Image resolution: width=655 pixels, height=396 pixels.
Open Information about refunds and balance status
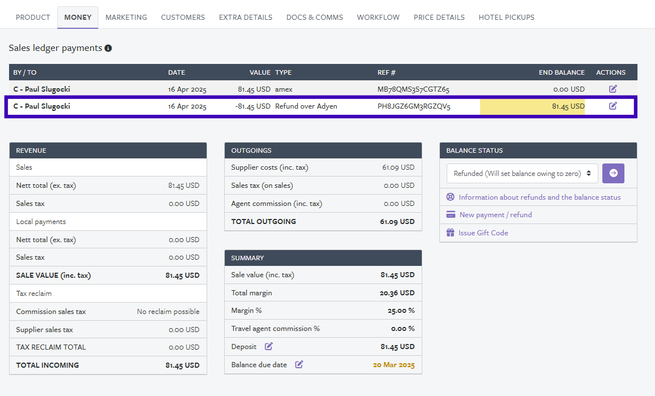[x=540, y=197]
